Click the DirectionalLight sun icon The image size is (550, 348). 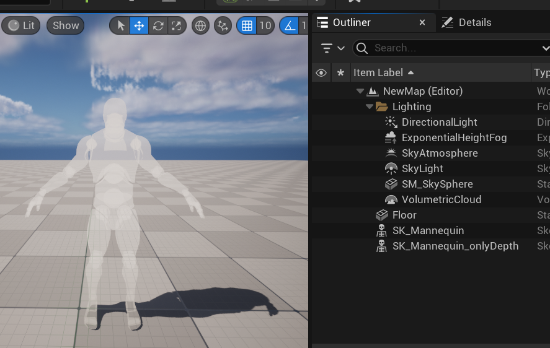(391, 122)
